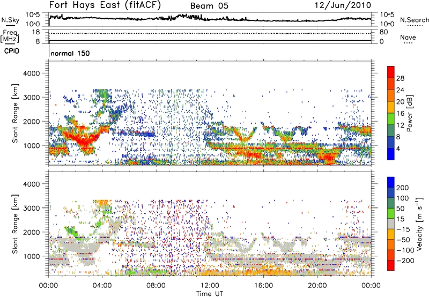This screenshot has width=429, height=297.
Task: Click the 'CPID' label
Action: pyautogui.click(x=12, y=51)
